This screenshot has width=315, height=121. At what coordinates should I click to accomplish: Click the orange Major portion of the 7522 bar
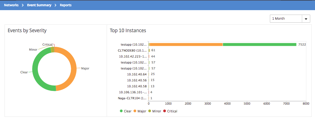[x=186, y=44]
